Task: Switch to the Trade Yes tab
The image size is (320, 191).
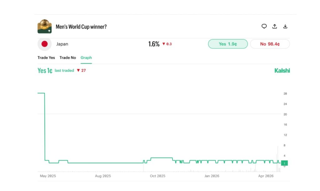Action: click(x=46, y=58)
